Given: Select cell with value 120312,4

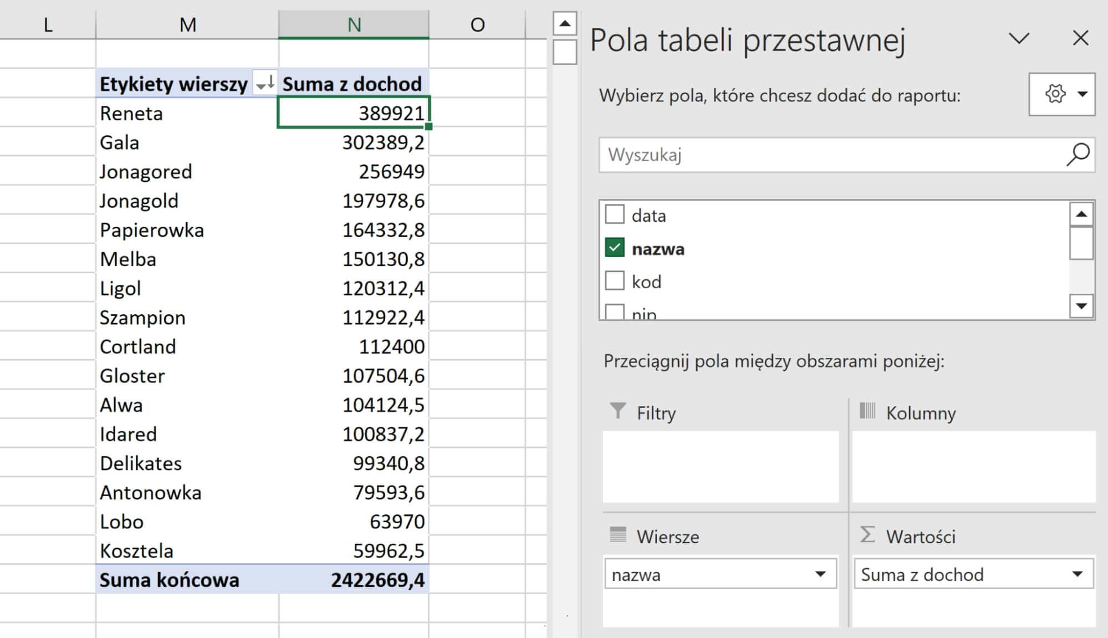Looking at the screenshot, I should coord(354,288).
